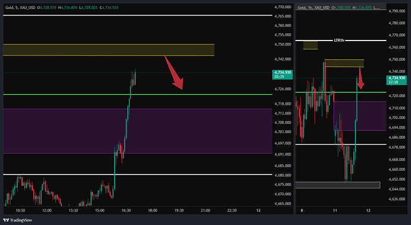Click the 4,680.000 price axis label
The height and width of the screenshot is (225, 411).
pyautogui.click(x=283, y=175)
